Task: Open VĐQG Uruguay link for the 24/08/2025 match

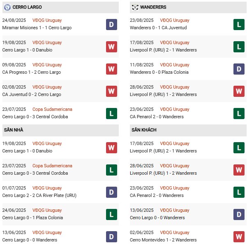Action: point(48,20)
